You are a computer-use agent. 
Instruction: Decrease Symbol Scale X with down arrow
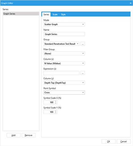point(56,103)
